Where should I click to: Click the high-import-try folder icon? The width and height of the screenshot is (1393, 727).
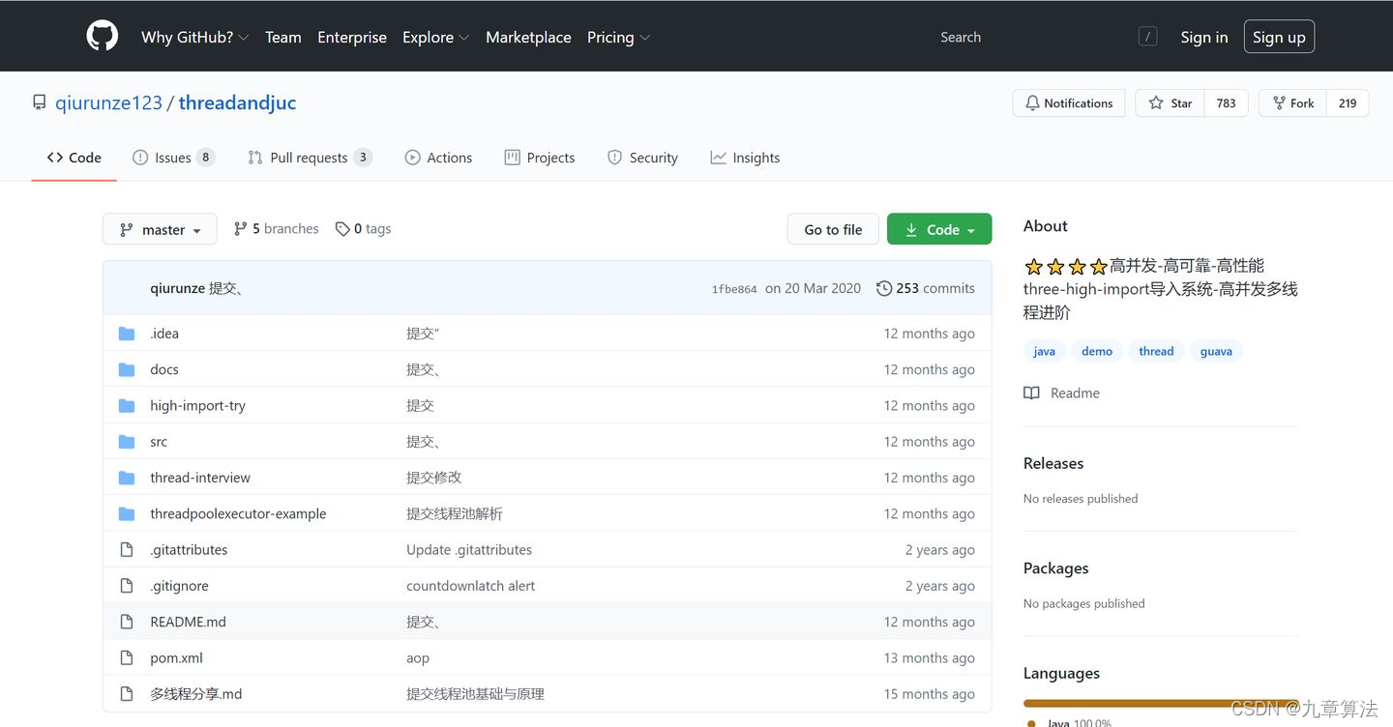tap(127, 406)
